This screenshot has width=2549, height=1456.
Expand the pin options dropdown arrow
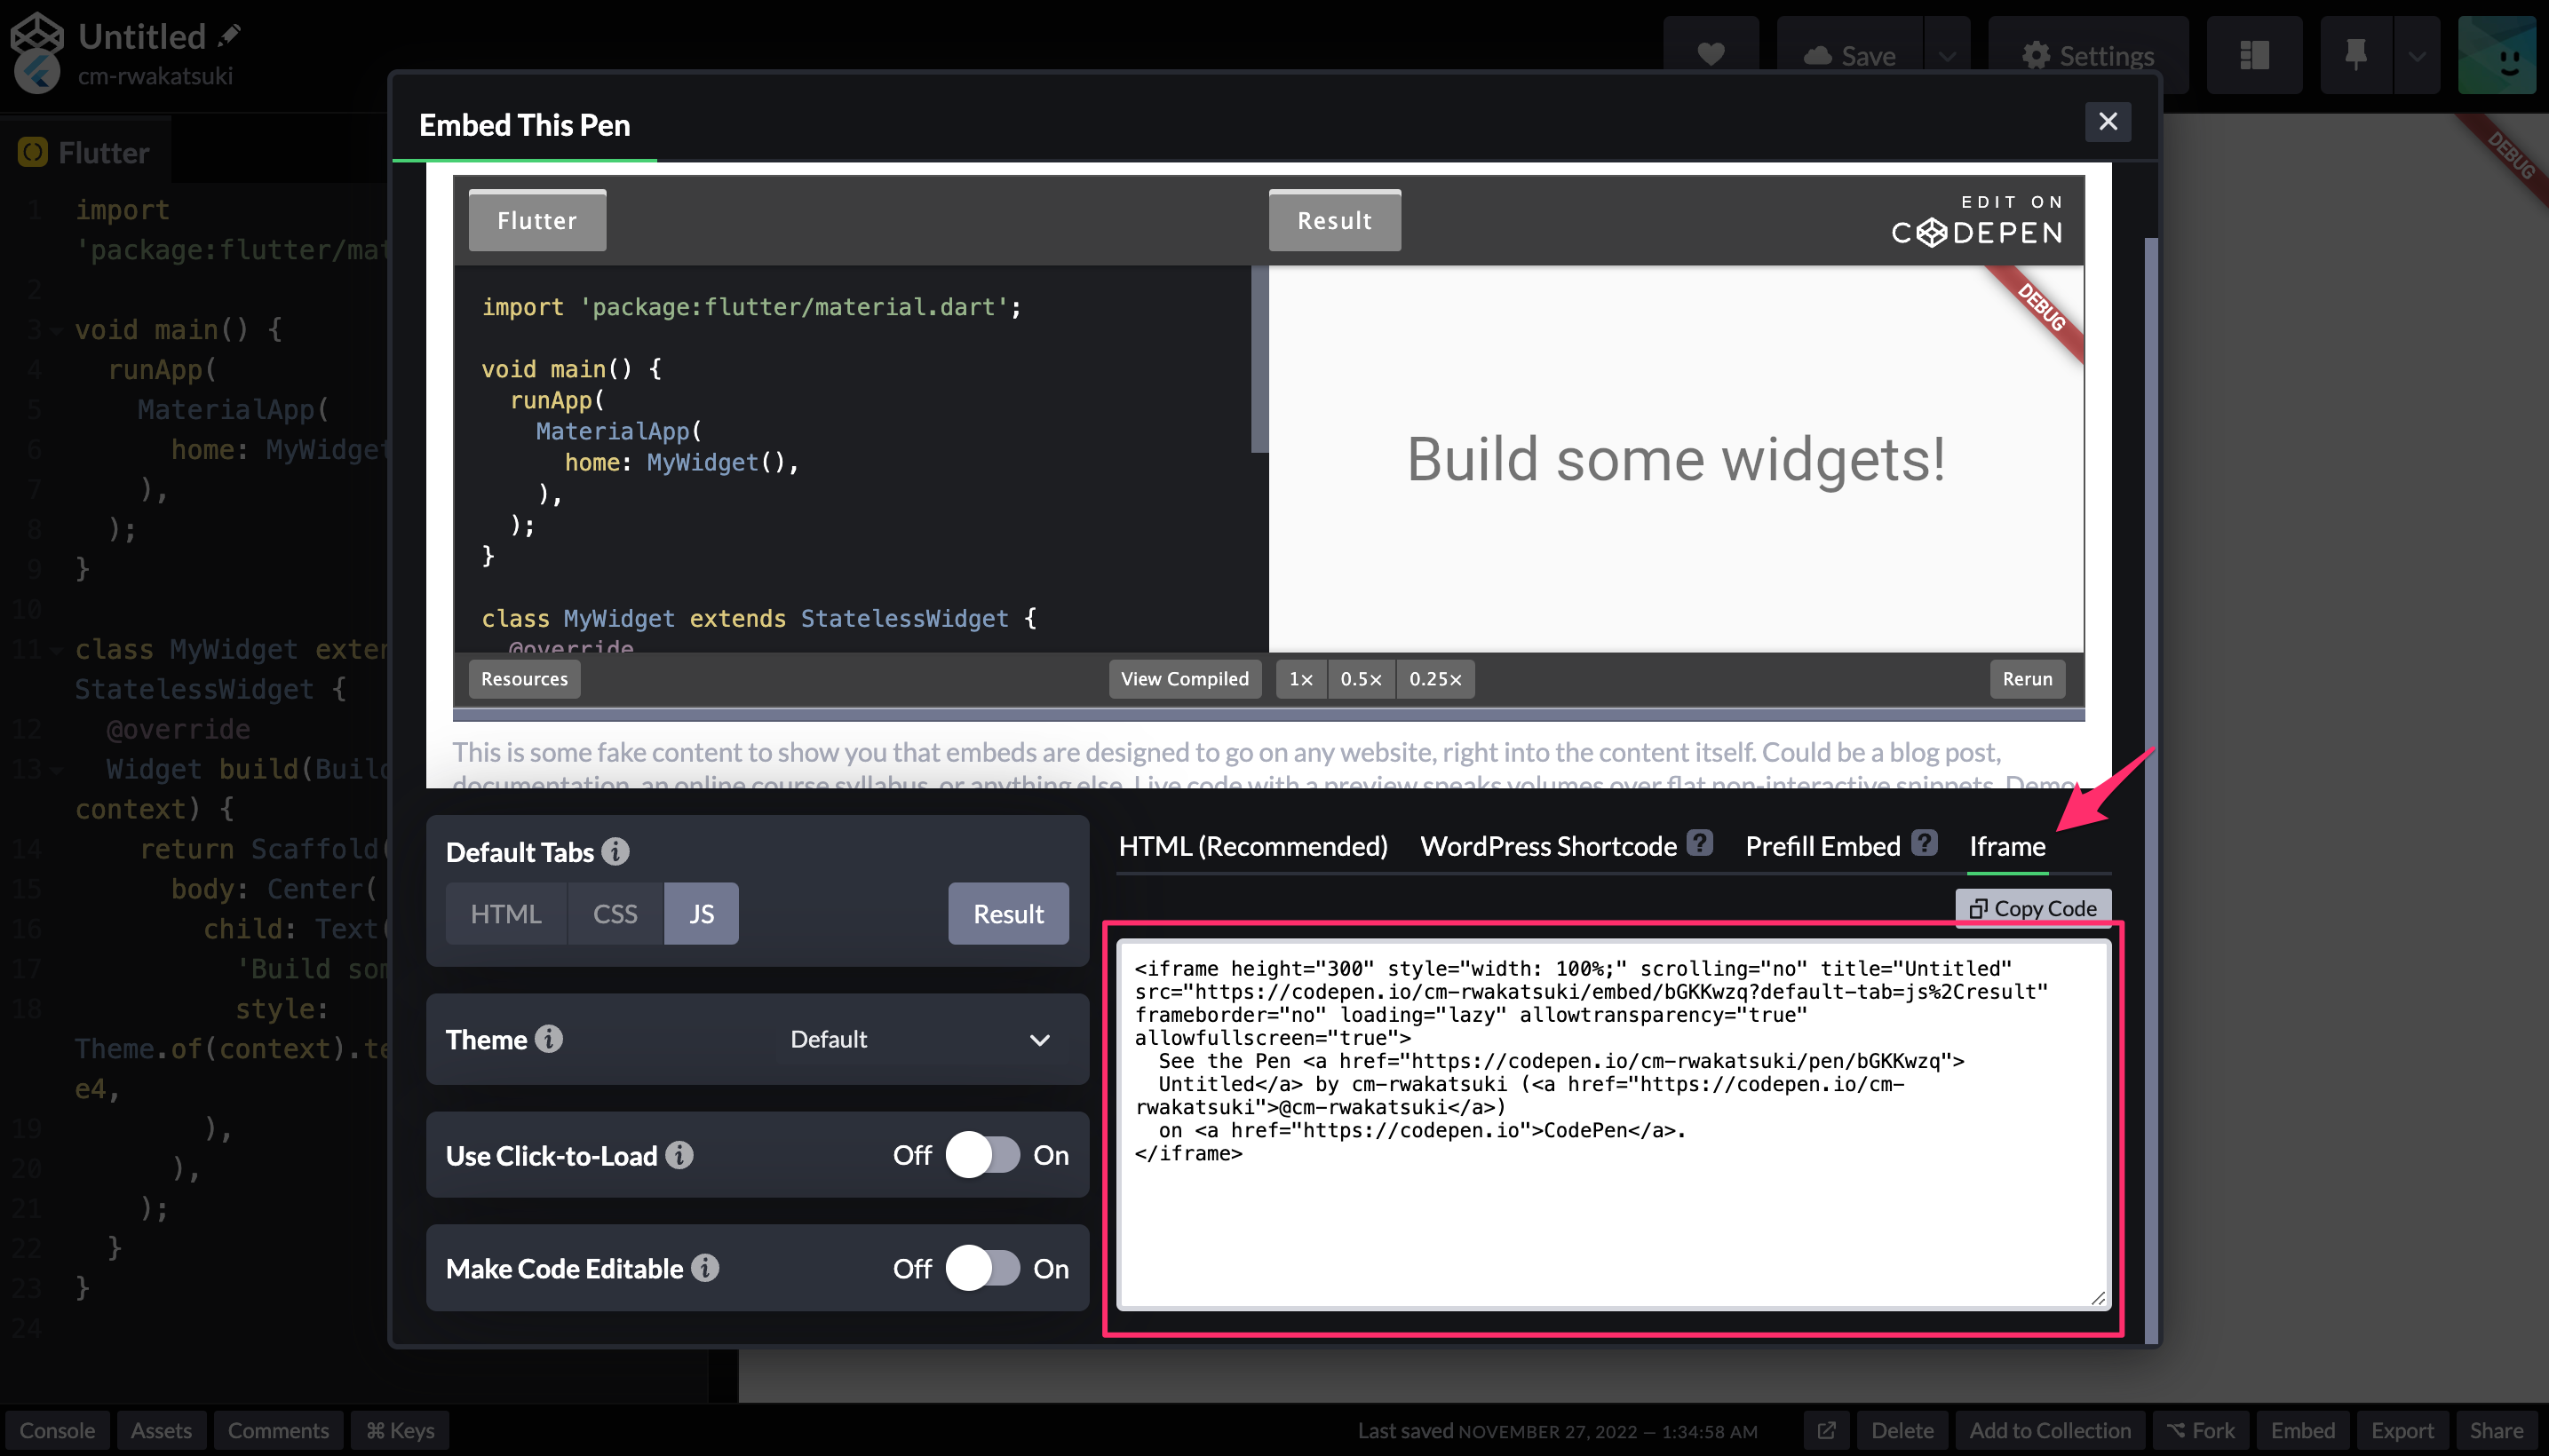click(2417, 56)
